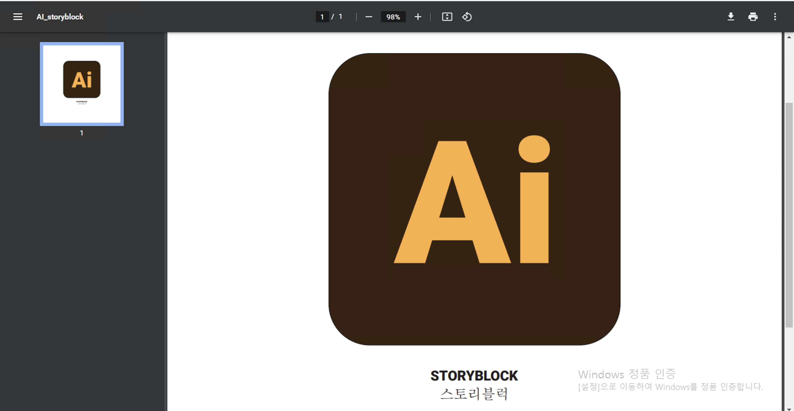This screenshot has height=411, width=794.
Task: Open the three-dot more actions menu
Action: pos(775,17)
